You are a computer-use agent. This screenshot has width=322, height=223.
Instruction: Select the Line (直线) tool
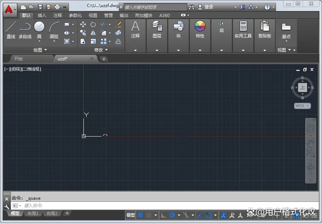click(11, 30)
